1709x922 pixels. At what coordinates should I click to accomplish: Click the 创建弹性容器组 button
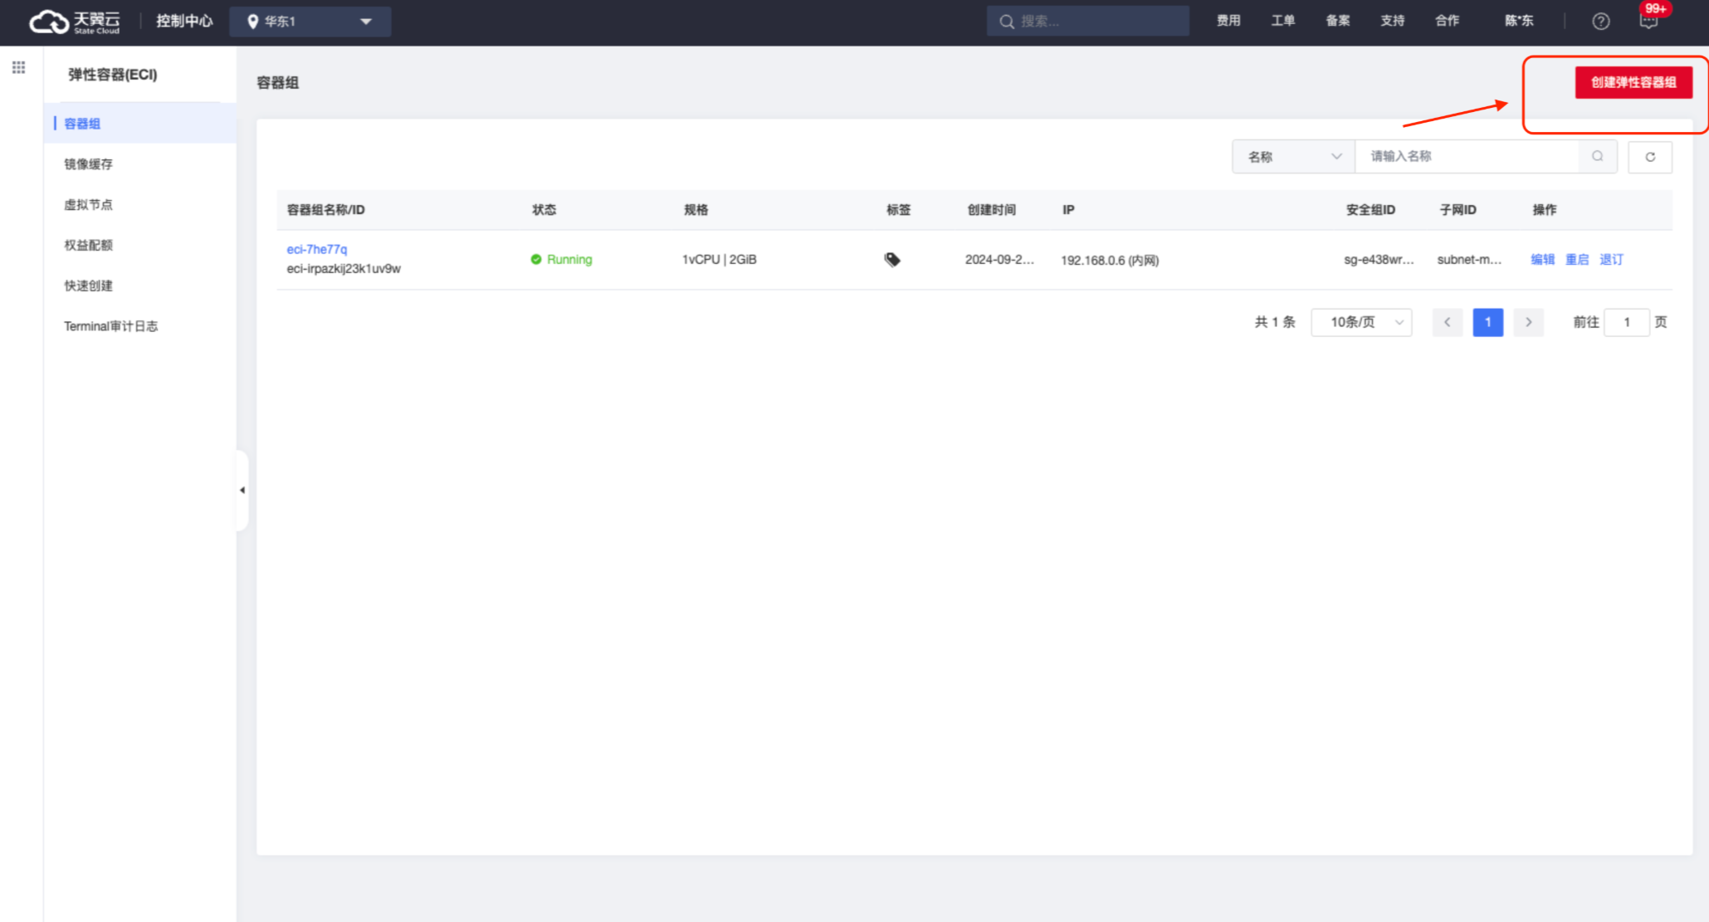point(1633,82)
